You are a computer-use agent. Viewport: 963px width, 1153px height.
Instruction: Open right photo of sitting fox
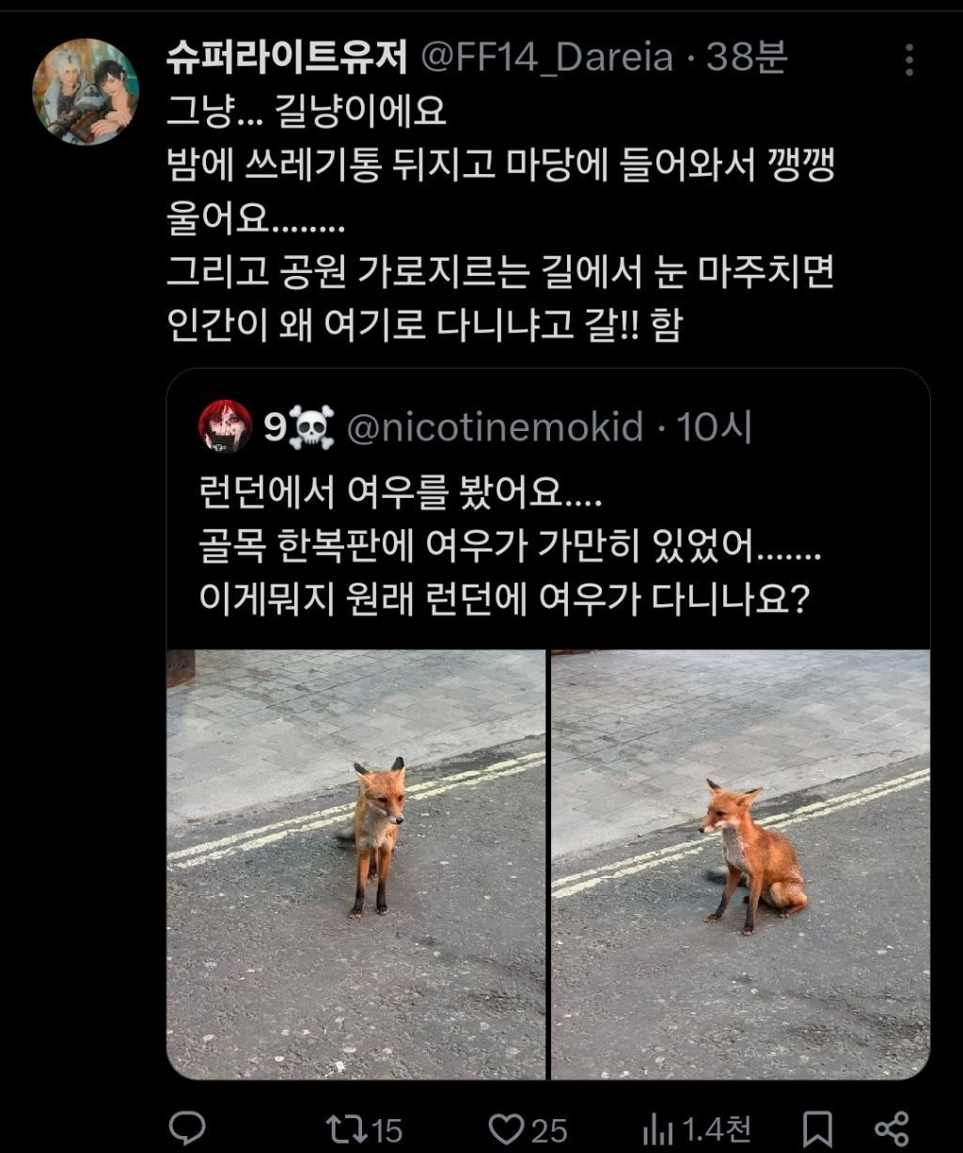[740, 864]
